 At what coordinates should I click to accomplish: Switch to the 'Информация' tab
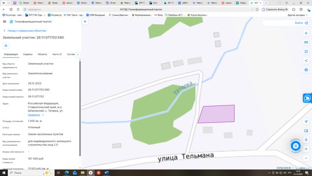click(11, 54)
